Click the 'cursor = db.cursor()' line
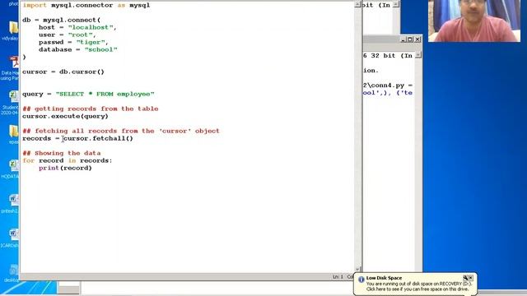 click(x=63, y=72)
